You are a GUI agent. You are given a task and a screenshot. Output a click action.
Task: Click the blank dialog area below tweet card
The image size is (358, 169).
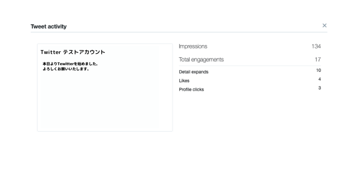105,148
